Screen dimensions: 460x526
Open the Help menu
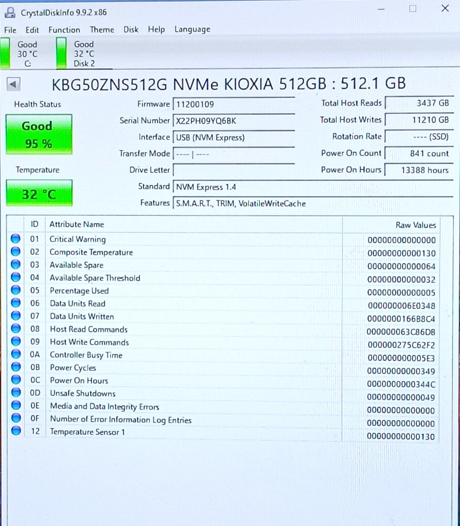[x=156, y=30]
